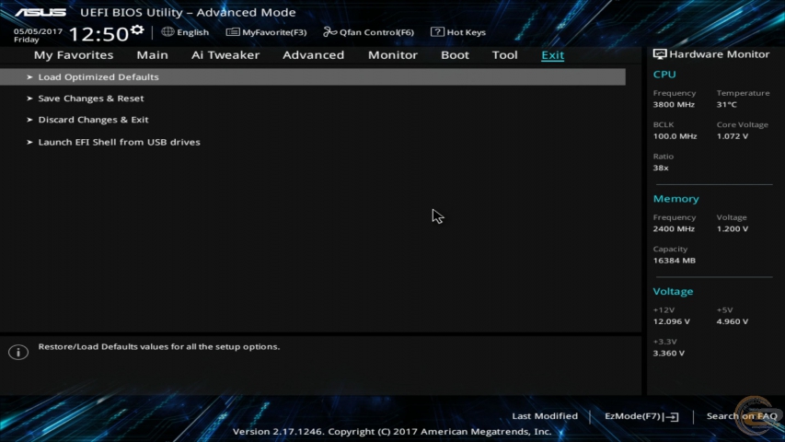This screenshot has height=442, width=785.
Task: Show the Hot Keys list
Action: (466, 32)
